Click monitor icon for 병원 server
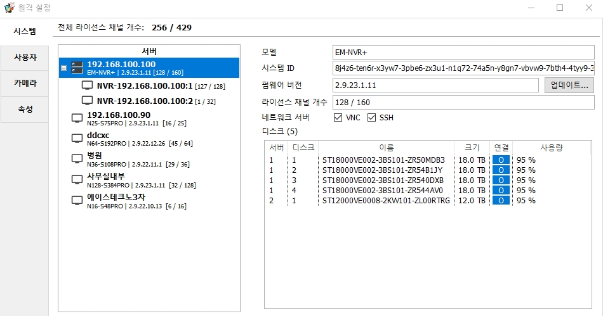This screenshot has width=603, height=316. (77, 160)
